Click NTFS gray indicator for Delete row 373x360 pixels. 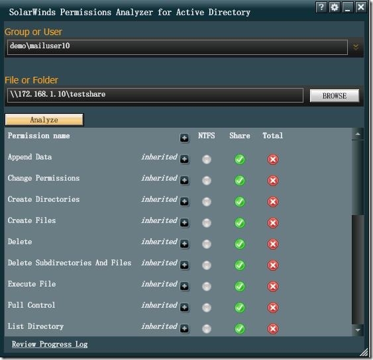point(207,244)
